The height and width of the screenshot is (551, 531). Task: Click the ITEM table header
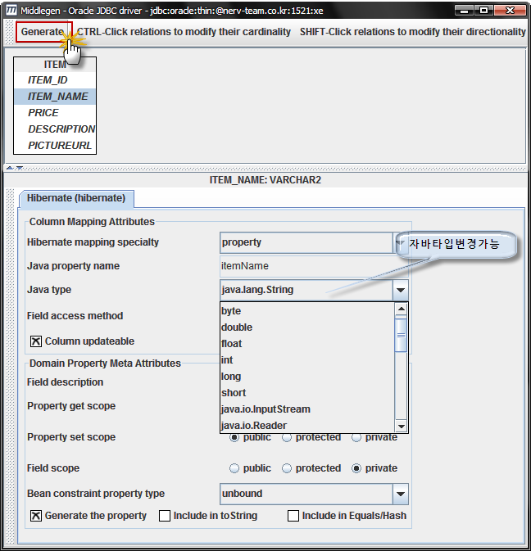click(x=55, y=65)
